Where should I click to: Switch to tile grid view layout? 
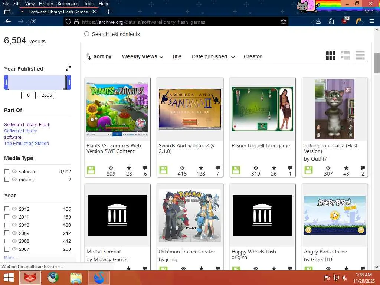[331, 56]
